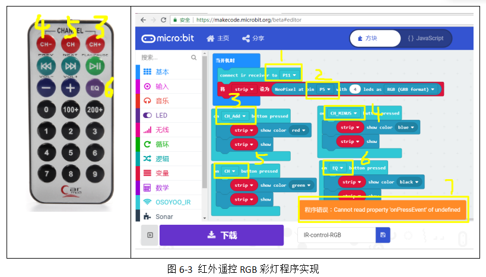Viewport: 486px width, 277px height.
Task: Open the 分享 share option
Action: (x=253, y=39)
